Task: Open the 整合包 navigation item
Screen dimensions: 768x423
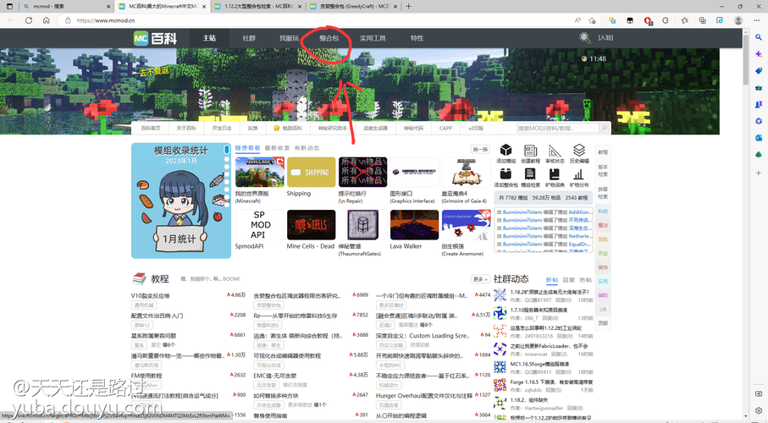Action: (x=329, y=38)
